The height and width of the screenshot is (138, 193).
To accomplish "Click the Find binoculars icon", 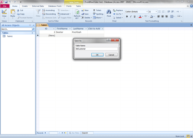I will tap(109, 11).
